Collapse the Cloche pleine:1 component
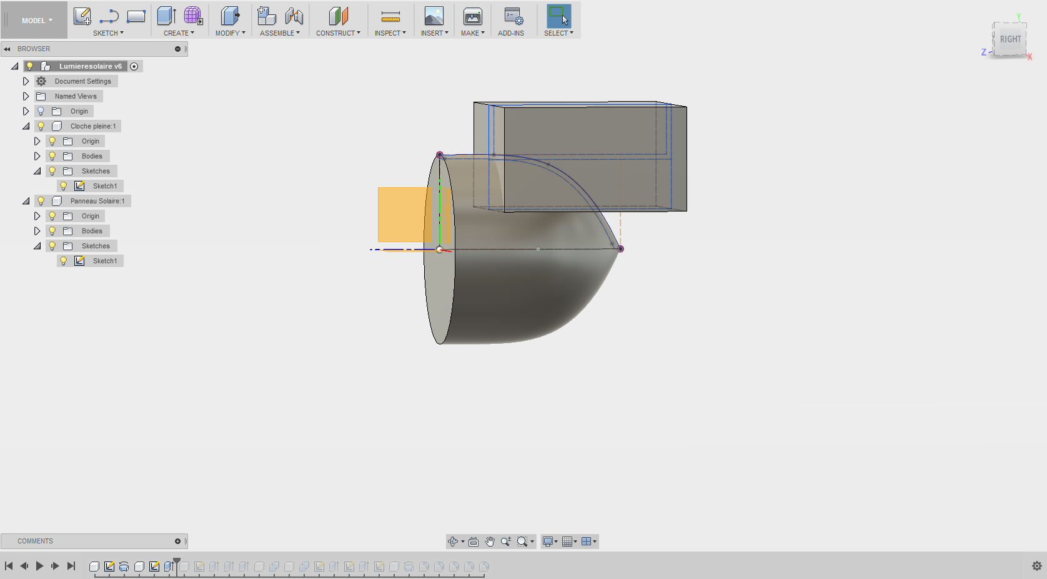1047x579 pixels. 26,126
